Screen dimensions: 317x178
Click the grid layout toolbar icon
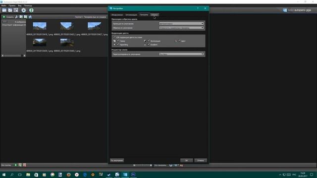[16, 10]
